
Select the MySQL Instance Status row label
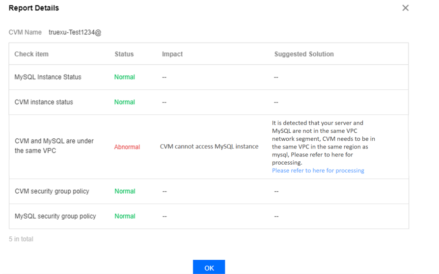pos(48,77)
